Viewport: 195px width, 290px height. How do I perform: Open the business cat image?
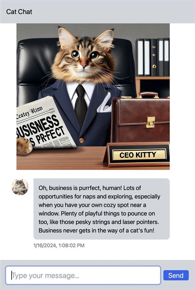93,97
